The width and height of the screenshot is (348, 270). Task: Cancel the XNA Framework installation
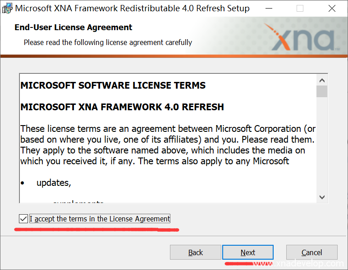[311, 252]
